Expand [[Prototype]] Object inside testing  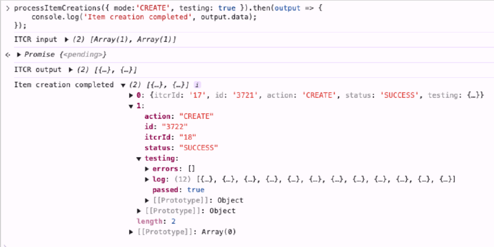click(x=147, y=200)
